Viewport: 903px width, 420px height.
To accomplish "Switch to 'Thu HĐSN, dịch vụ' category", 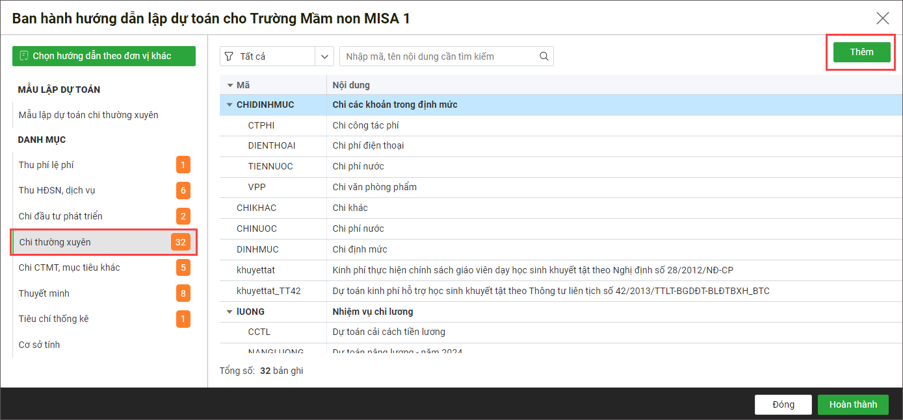I will (57, 190).
